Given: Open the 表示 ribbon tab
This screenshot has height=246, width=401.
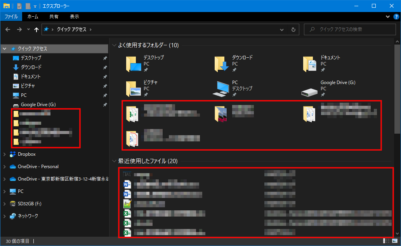Looking at the screenshot, I should 75,17.
